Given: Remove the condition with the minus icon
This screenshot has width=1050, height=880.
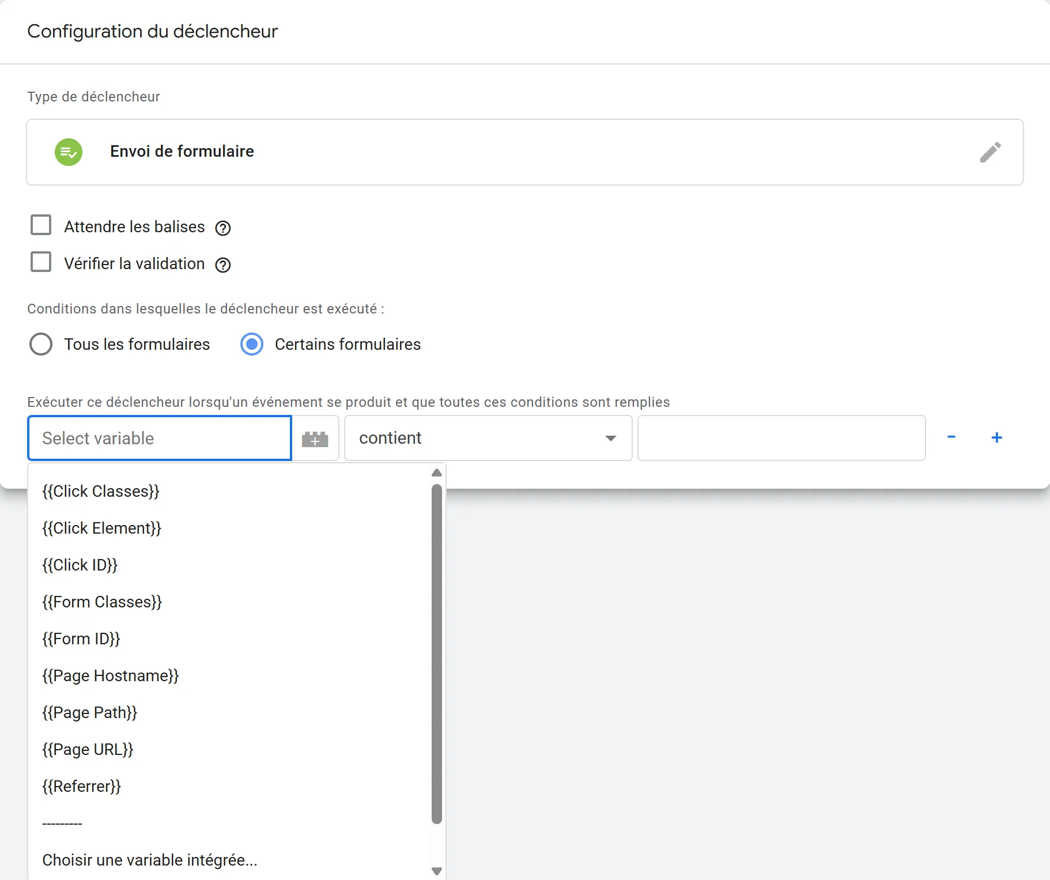Looking at the screenshot, I should pos(951,437).
